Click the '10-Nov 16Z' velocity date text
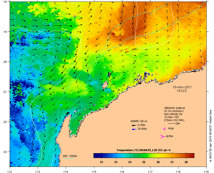The image size is (214, 173). (171, 117)
